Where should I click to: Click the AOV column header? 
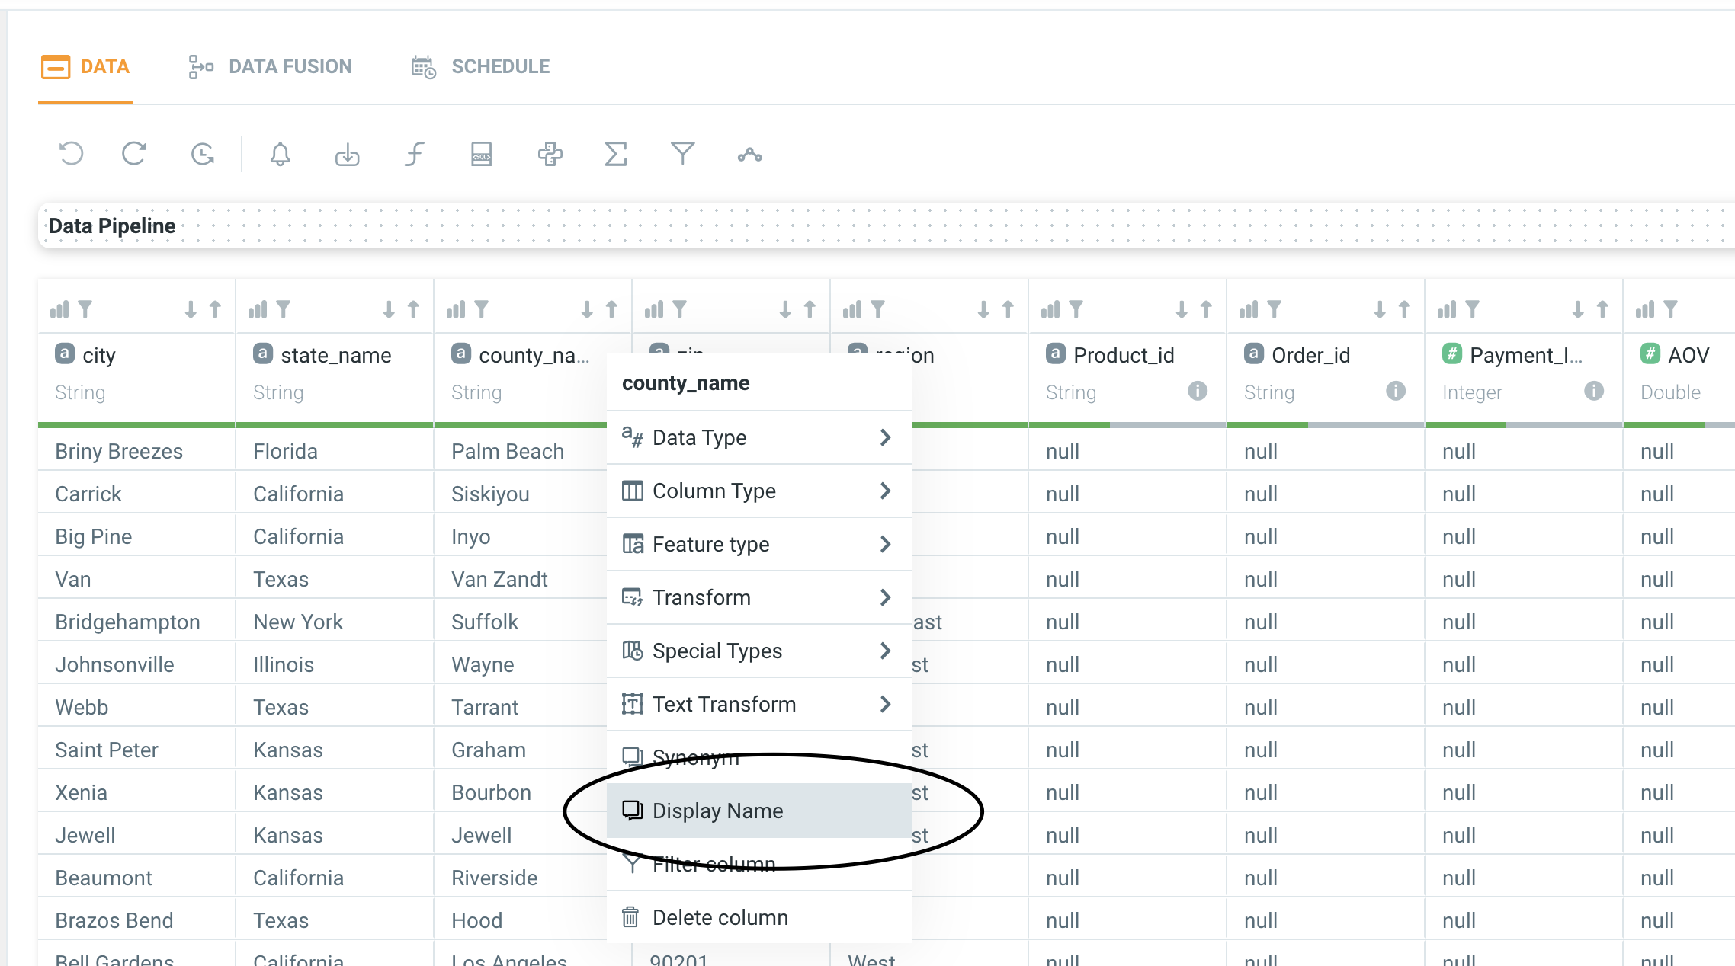1688,355
